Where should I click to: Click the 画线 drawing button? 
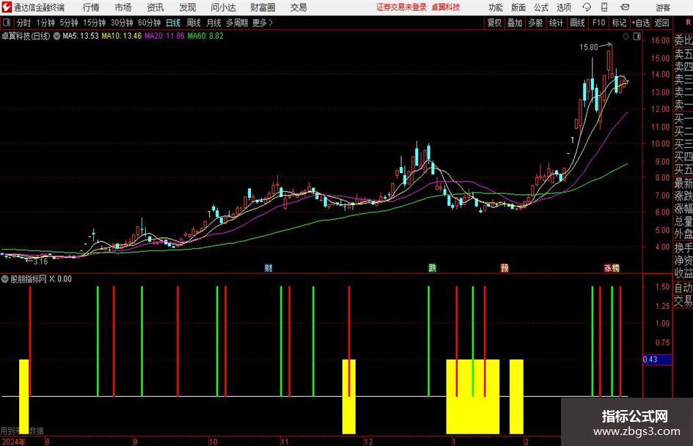577,23
